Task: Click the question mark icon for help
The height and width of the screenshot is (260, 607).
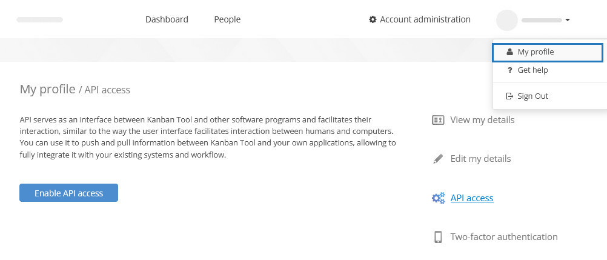Action: point(510,70)
